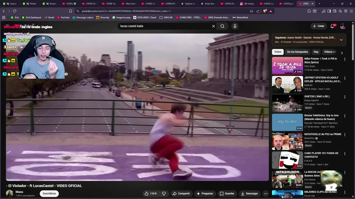Open Brave VPN shield icon
The width and height of the screenshot is (355, 199).
coord(346,11)
